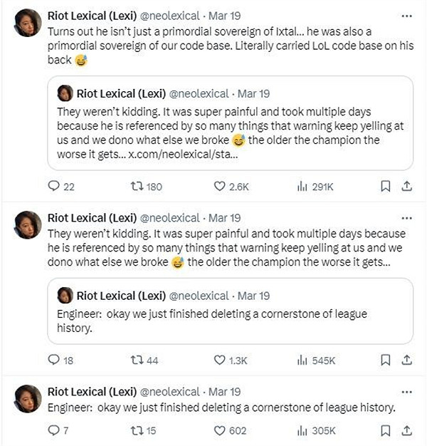
Task: Reply to the primordial sovereign tweet
Action: (x=54, y=187)
